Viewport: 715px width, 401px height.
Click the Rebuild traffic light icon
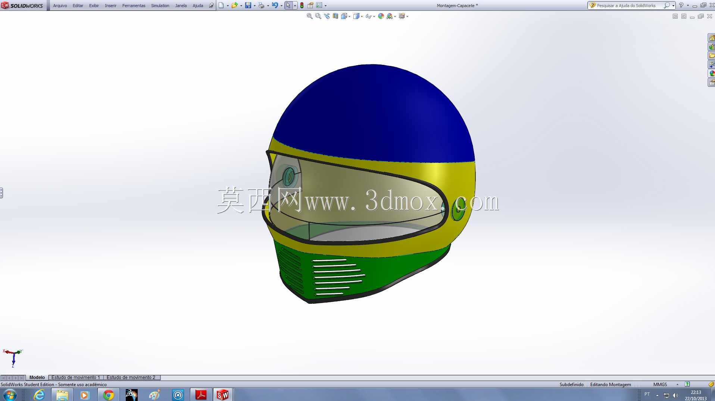pos(302,5)
